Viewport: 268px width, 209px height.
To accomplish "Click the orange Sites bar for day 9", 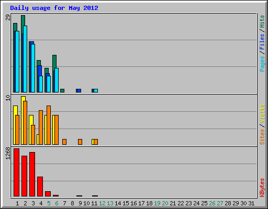I will click(x=80, y=142).
